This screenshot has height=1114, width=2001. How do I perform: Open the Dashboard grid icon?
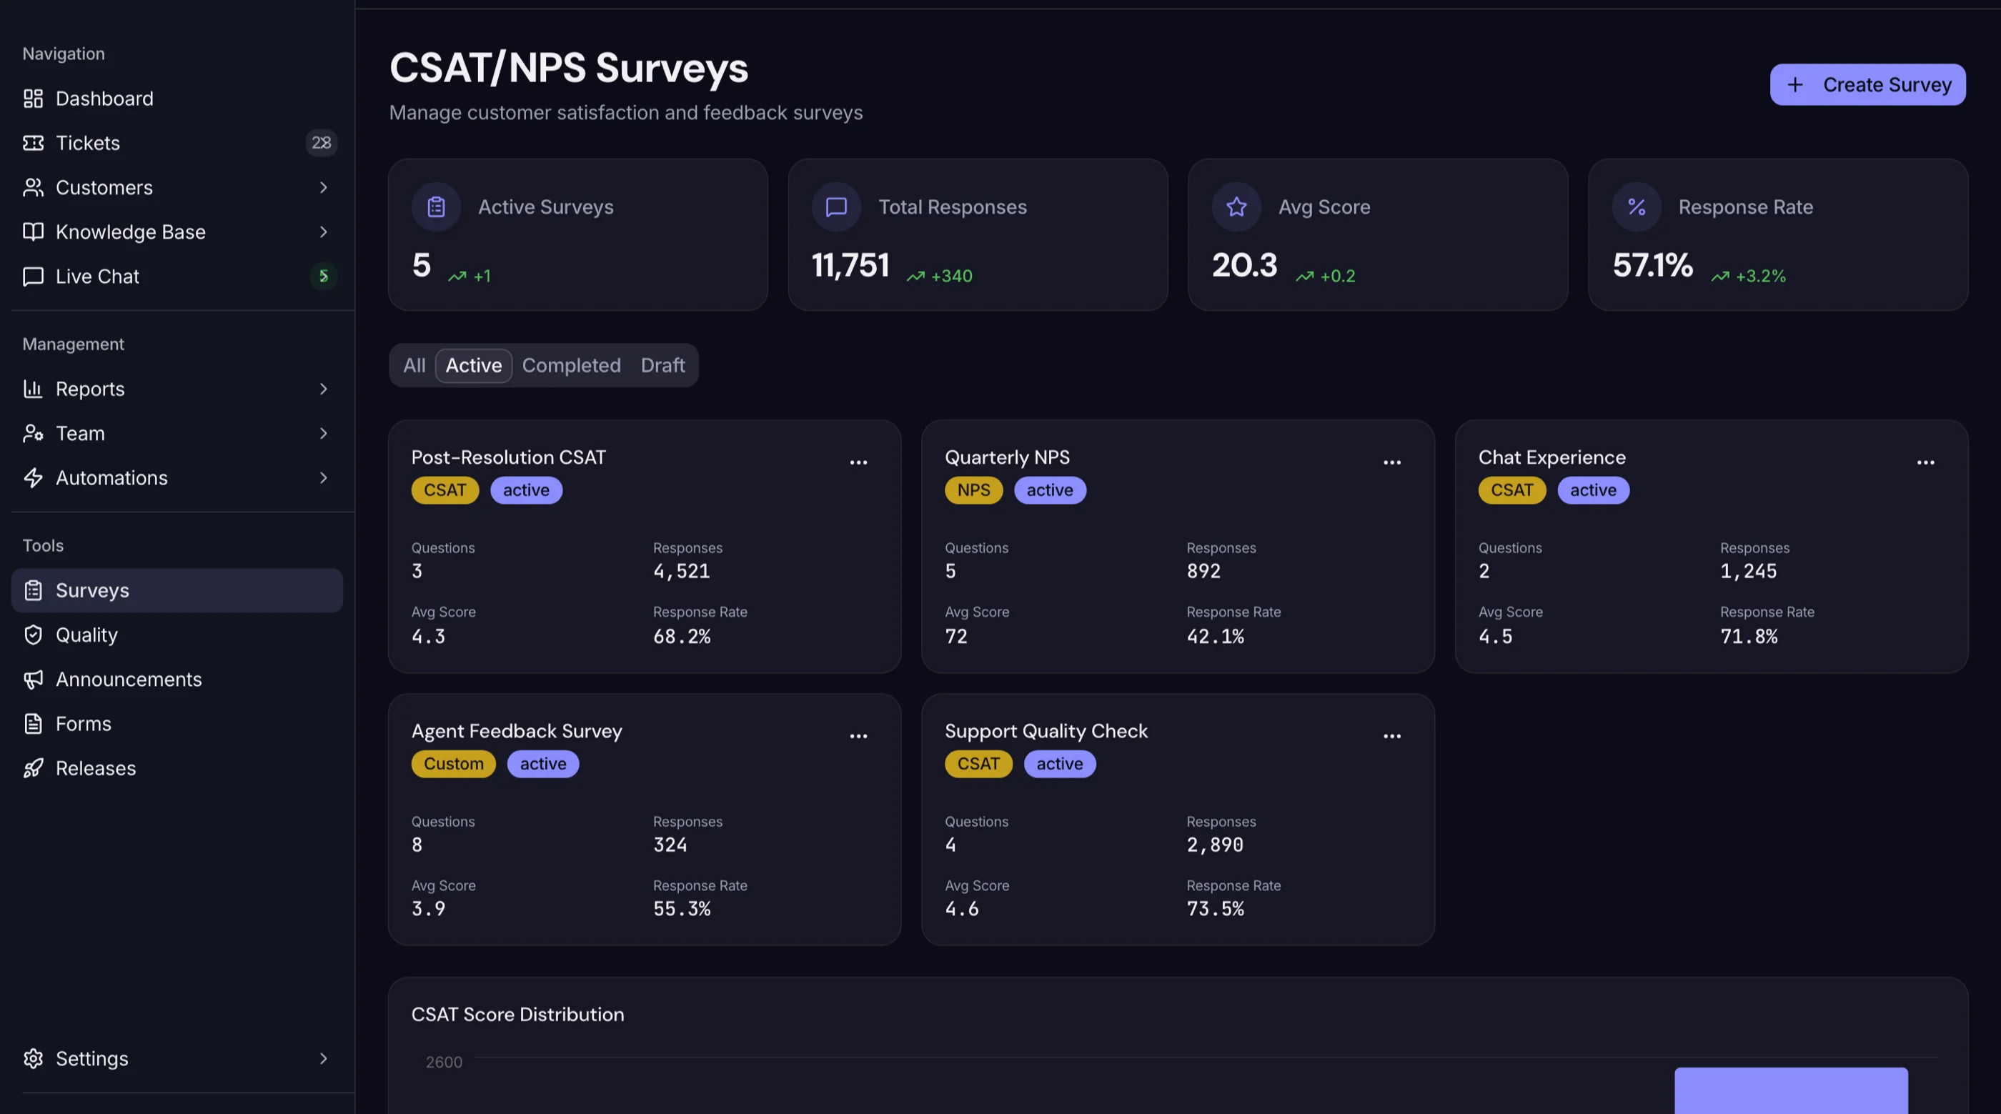pyautogui.click(x=33, y=99)
